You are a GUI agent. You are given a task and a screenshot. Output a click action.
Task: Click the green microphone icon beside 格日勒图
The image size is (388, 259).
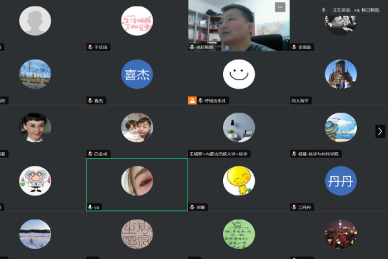pos(192,47)
